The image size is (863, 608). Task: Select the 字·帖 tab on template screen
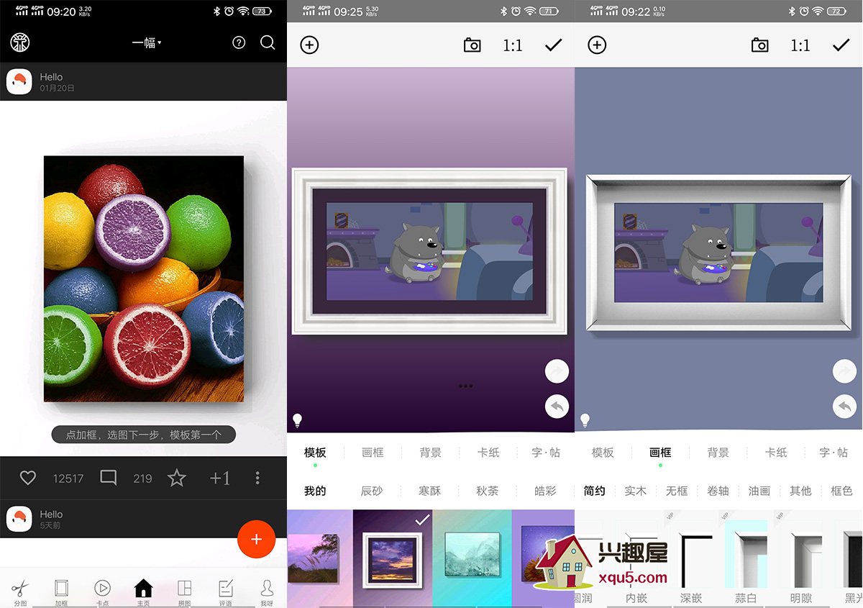(x=546, y=453)
